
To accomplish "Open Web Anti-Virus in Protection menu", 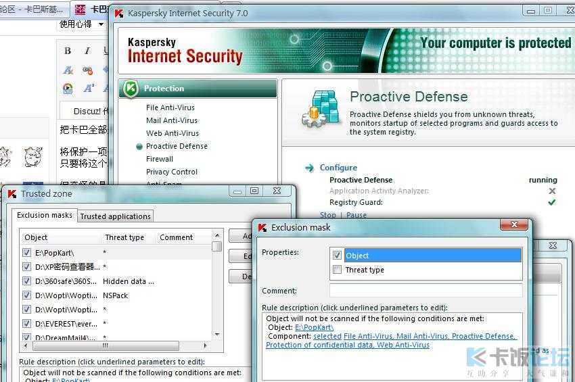I will pyautogui.click(x=172, y=133).
